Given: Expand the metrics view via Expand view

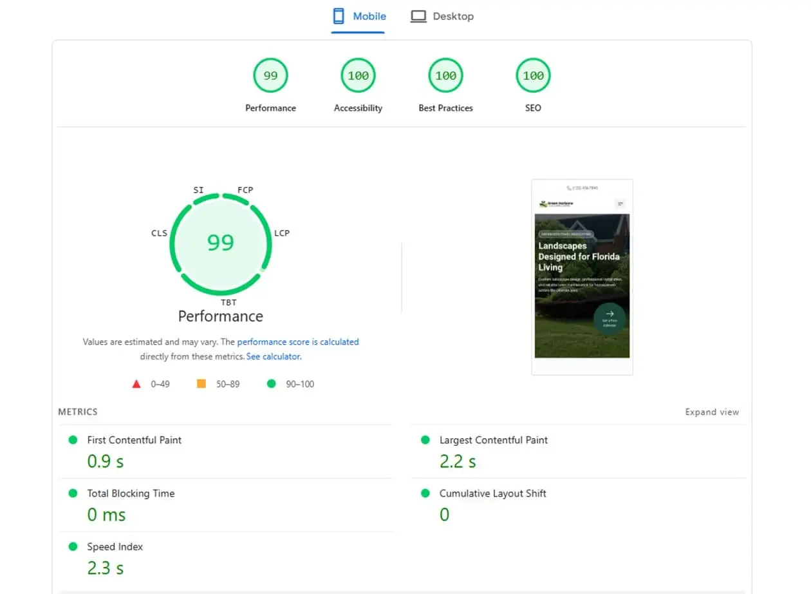Looking at the screenshot, I should coord(712,412).
